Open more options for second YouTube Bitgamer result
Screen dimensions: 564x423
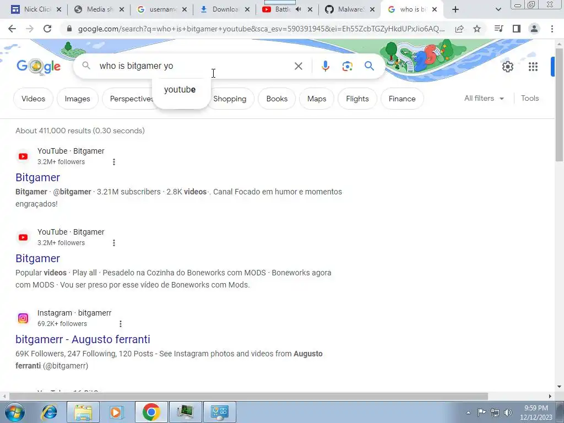[113, 243]
